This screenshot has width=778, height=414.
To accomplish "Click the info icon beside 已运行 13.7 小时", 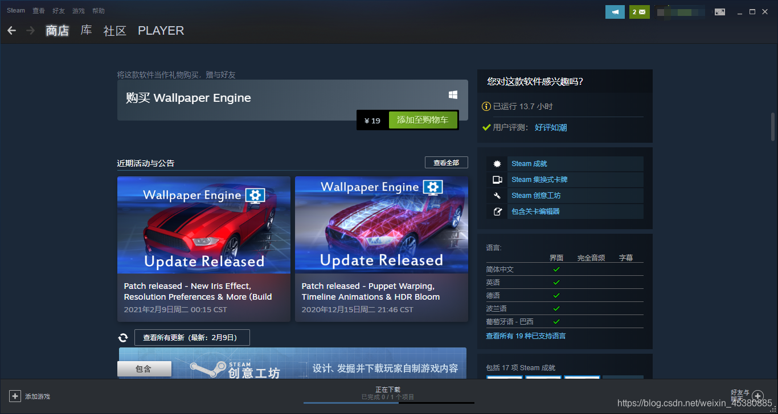I will (486, 106).
